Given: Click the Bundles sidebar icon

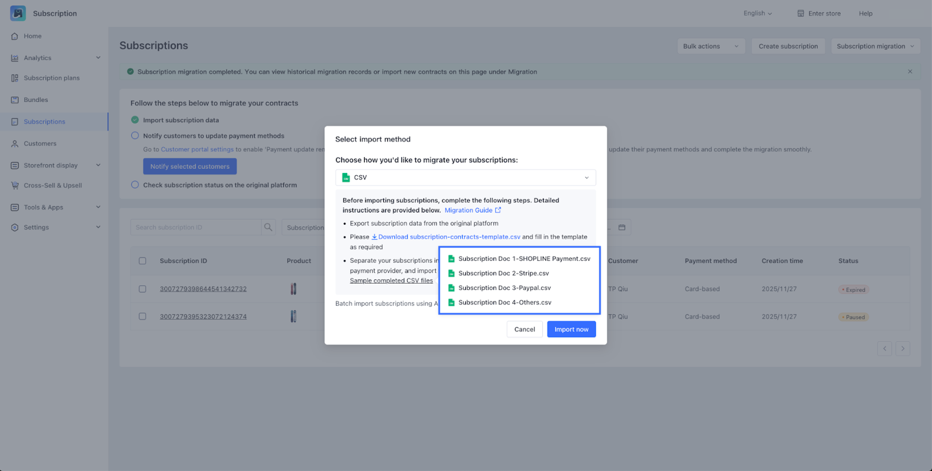Looking at the screenshot, I should [15, 100].
